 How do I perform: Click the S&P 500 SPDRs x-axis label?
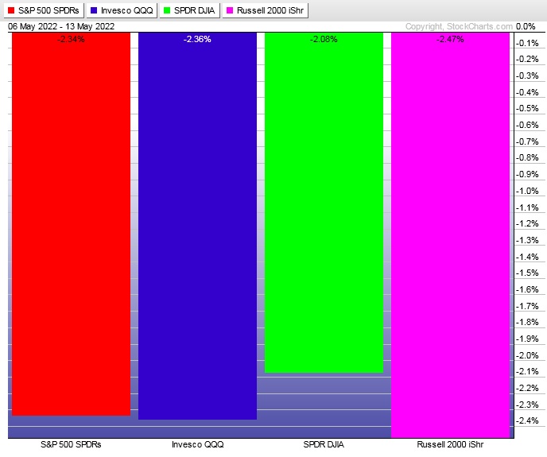point(72,444)
